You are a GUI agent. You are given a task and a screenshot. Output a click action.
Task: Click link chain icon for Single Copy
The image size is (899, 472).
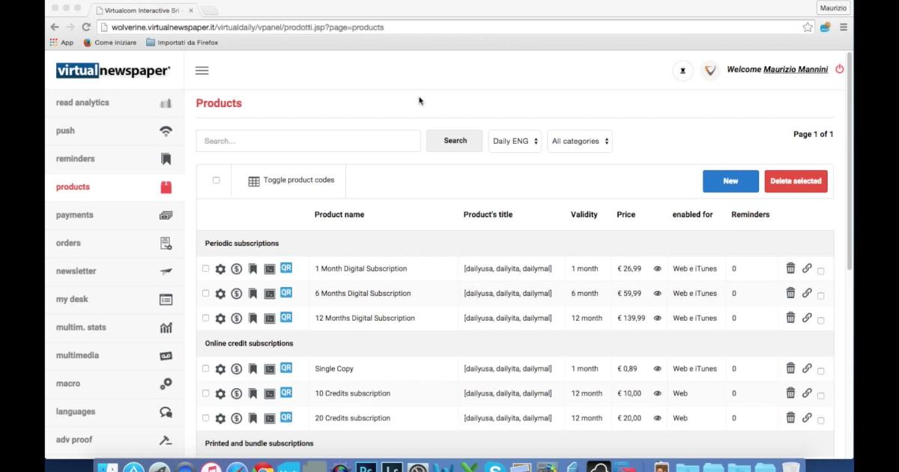click(x=807, y=368)
